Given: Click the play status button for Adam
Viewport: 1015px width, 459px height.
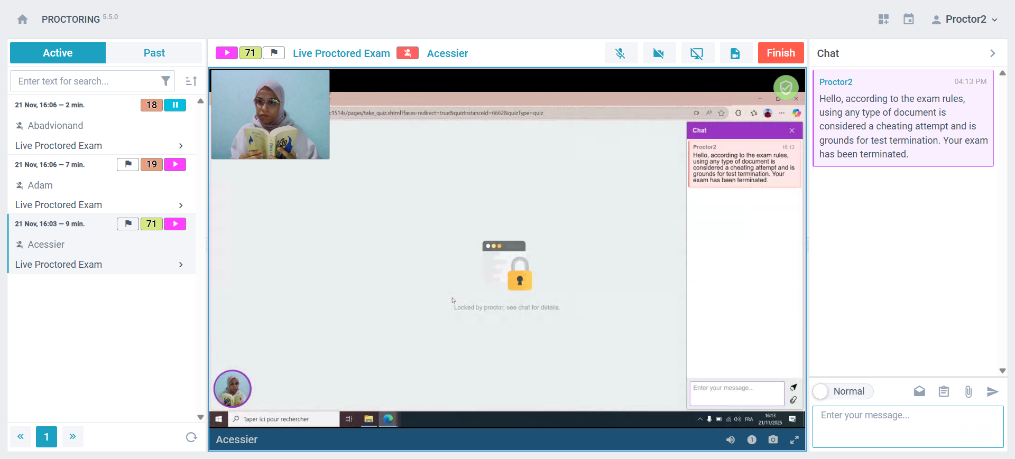Looking at the screenshot, I should (175, 164).
